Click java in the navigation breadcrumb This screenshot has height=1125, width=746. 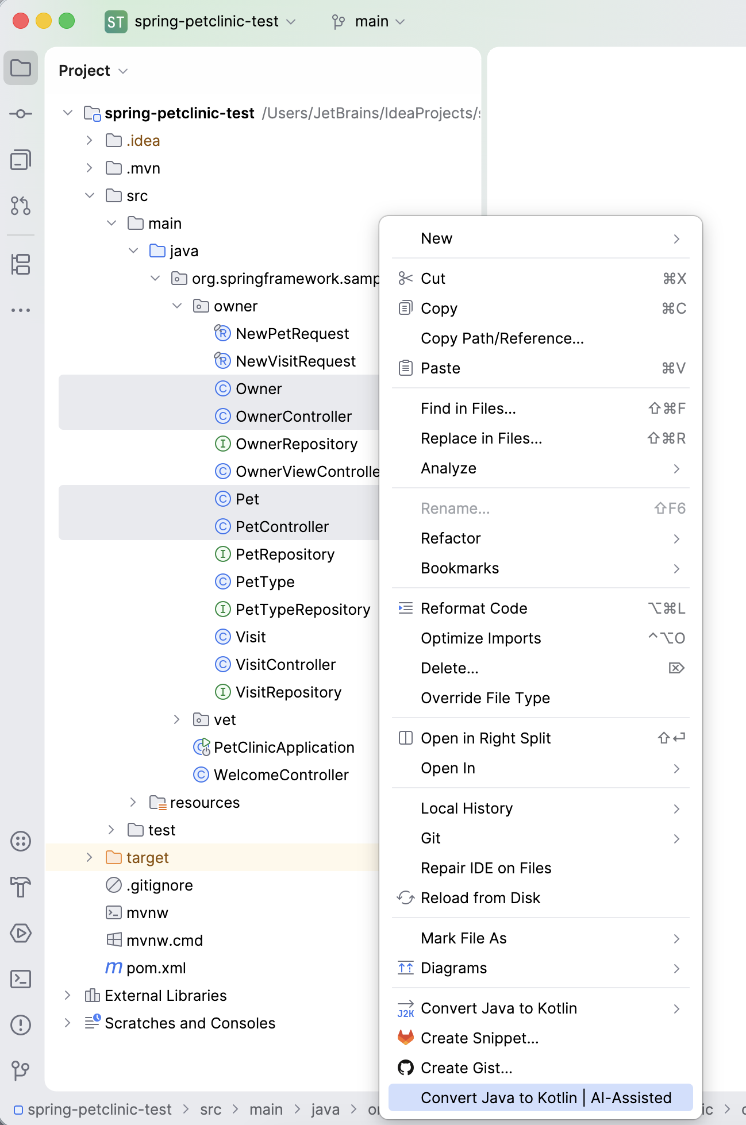coord(325,1109)
